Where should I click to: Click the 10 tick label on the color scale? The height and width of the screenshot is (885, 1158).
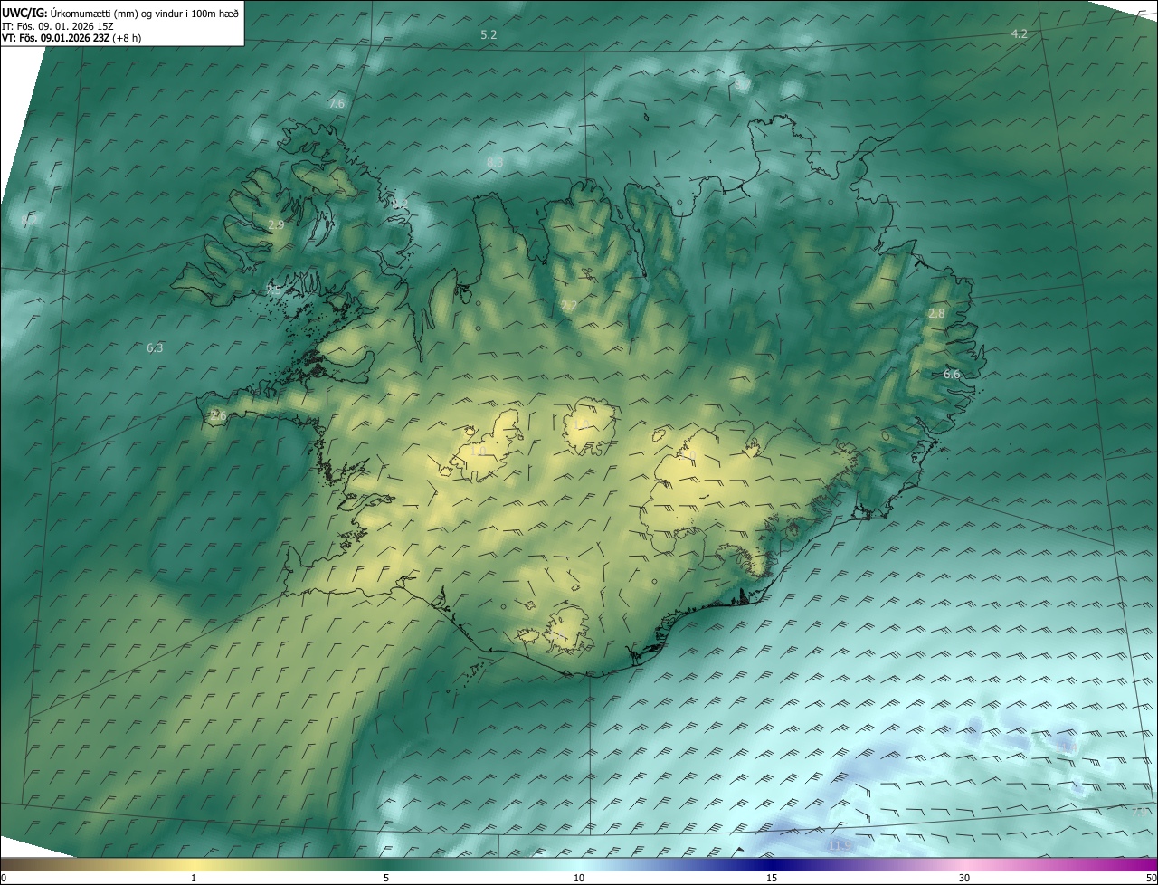[579, 878]
